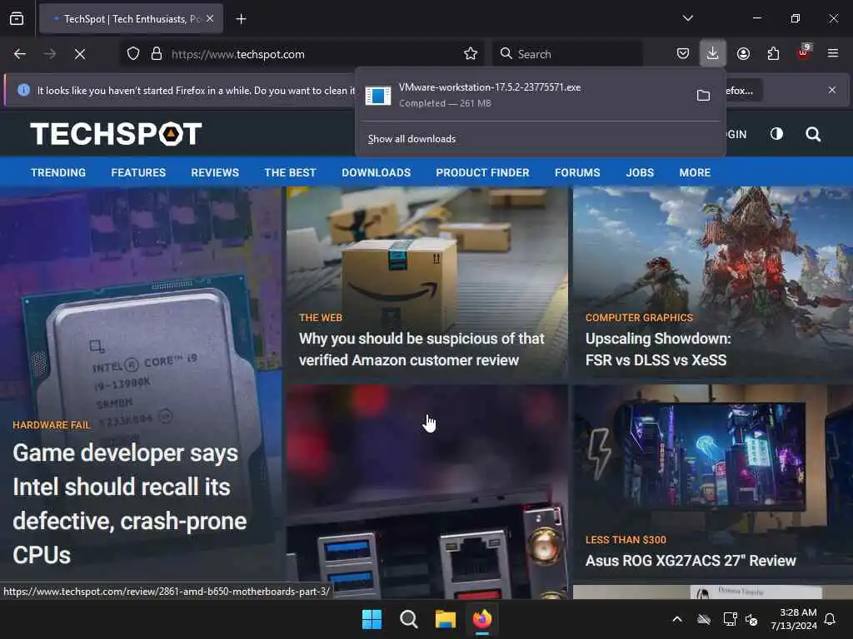Open Windows notifications bell
Viewport: 853px width, 639px height.
point(831,619)
